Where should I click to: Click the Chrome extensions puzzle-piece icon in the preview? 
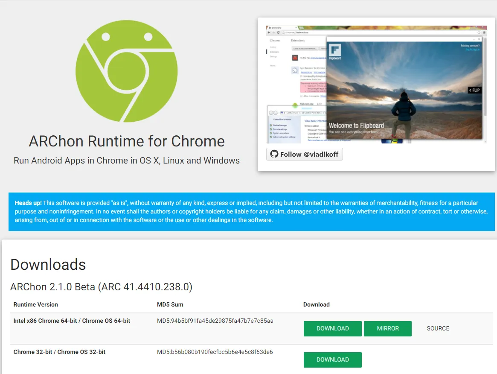pos(295,71)
